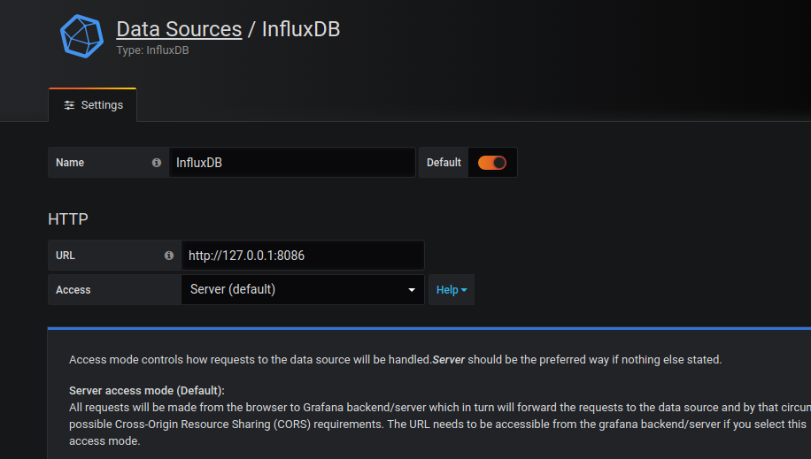Click the small caret next to Help
Viewport: 811px width, 459px height.
(464, 290)
